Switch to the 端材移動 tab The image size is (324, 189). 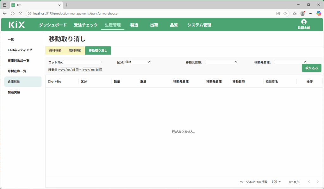tap(75, 51)
